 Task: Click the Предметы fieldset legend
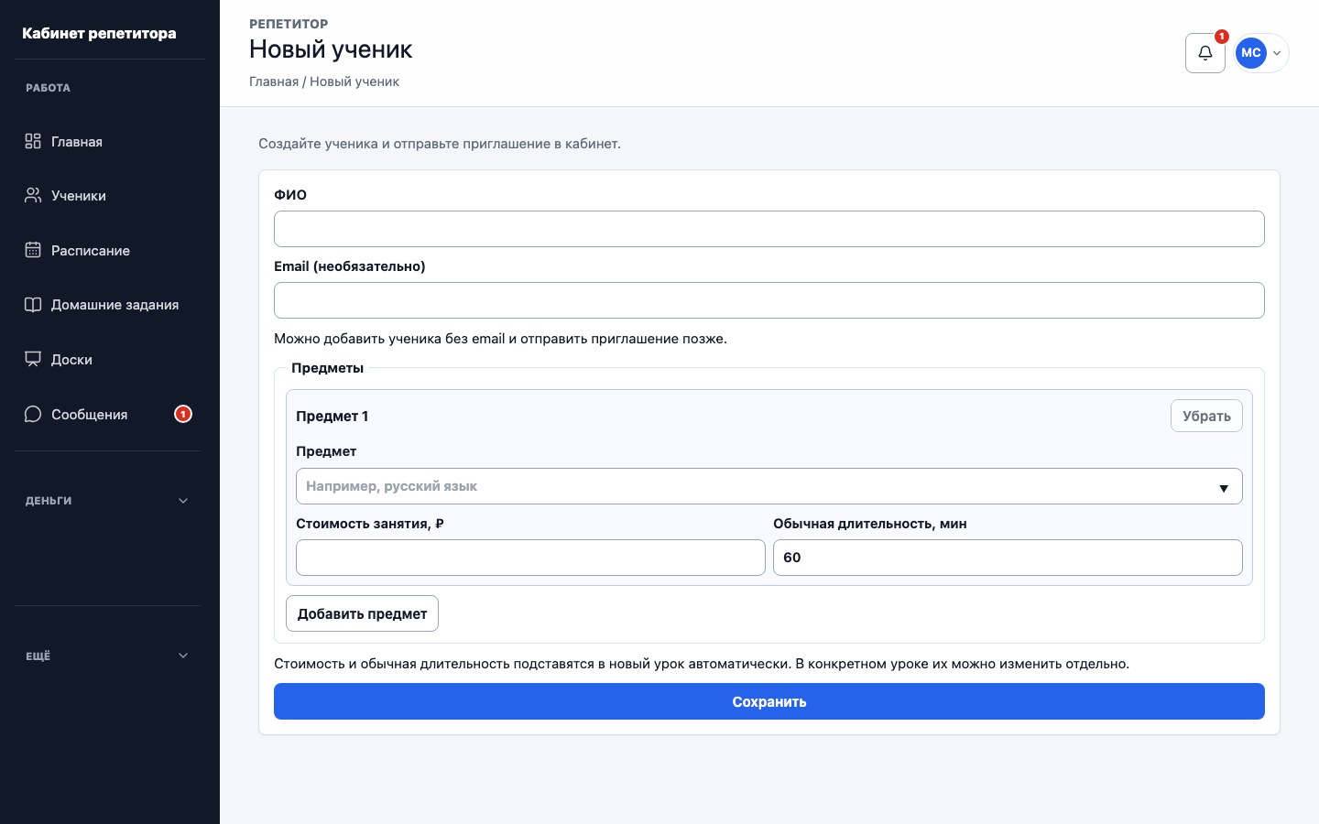click(x=327, y=368)
